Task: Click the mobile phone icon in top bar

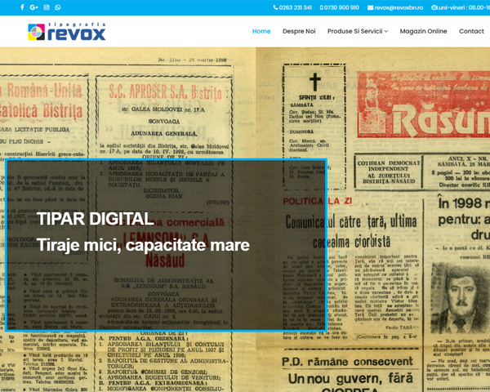Action: [x=321, y=7]
